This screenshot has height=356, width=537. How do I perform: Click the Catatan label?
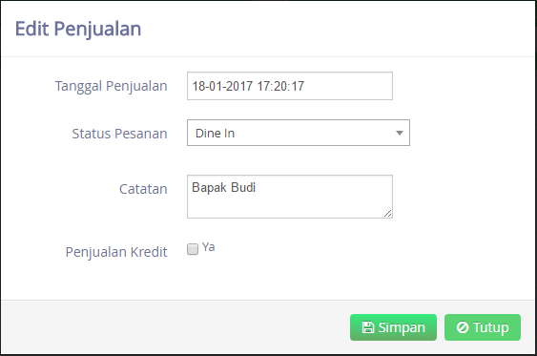[143, 189]
